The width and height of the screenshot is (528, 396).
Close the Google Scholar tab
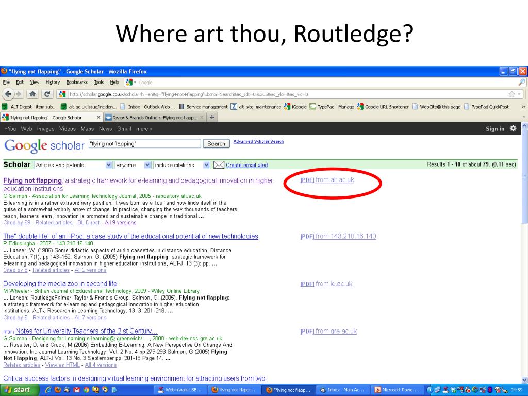(x=98, y=117)
